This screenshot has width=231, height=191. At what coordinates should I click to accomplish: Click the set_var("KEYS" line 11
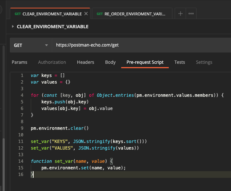click(89, 142)
